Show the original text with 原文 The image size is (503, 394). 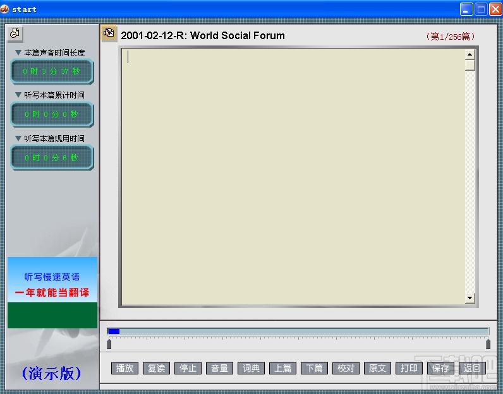tap(378, 368)
